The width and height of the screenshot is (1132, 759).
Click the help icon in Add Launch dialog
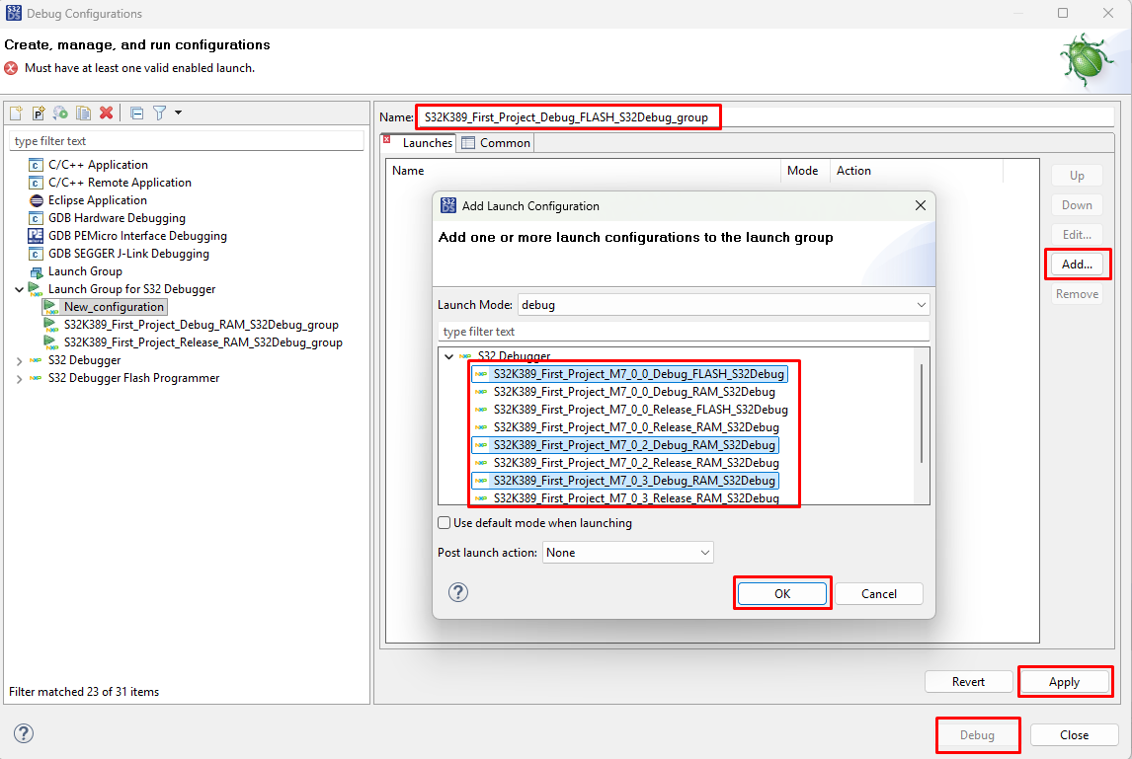(458, 592)
